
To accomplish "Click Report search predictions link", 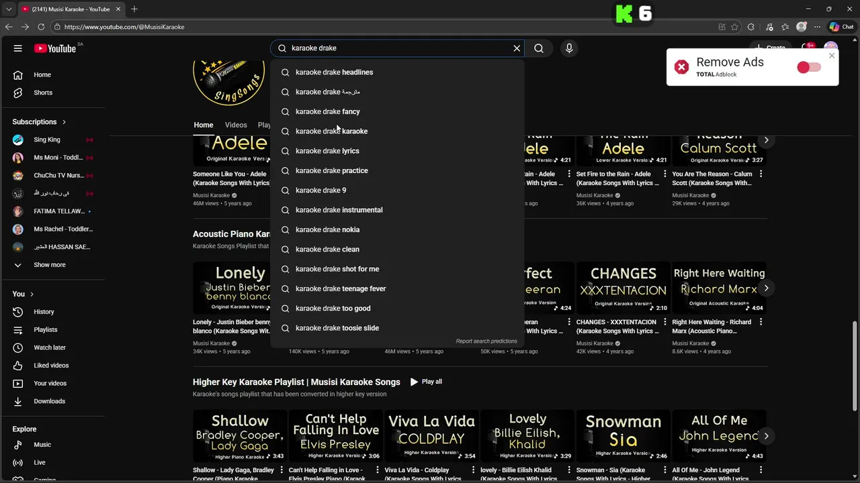I will 486,341.
